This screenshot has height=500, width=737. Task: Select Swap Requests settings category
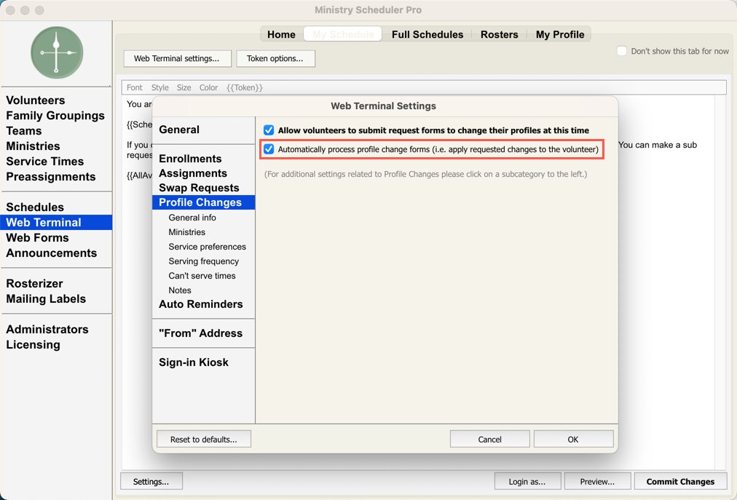pyautogui.click(x=203, y=188)
